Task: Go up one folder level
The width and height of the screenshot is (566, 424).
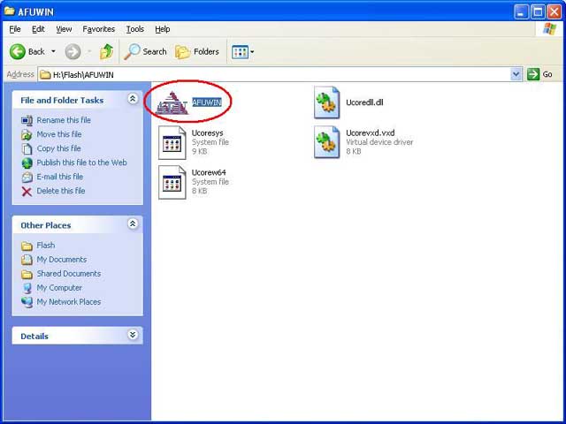Action: [x=106, y=52]
